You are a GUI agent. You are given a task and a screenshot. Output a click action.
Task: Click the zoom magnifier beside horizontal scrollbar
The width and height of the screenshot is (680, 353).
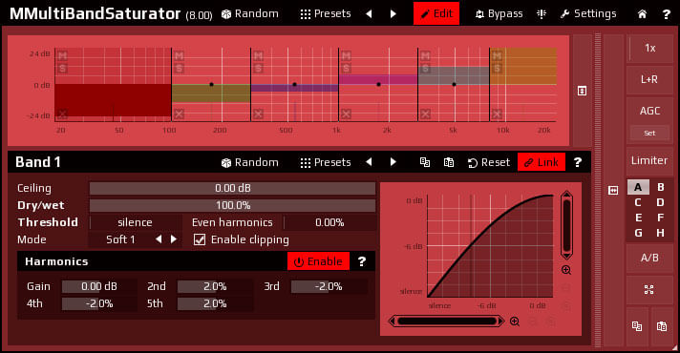[515, 322]
